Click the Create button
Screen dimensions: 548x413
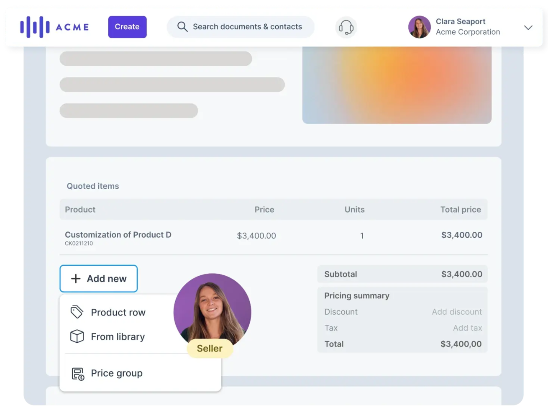127,27
